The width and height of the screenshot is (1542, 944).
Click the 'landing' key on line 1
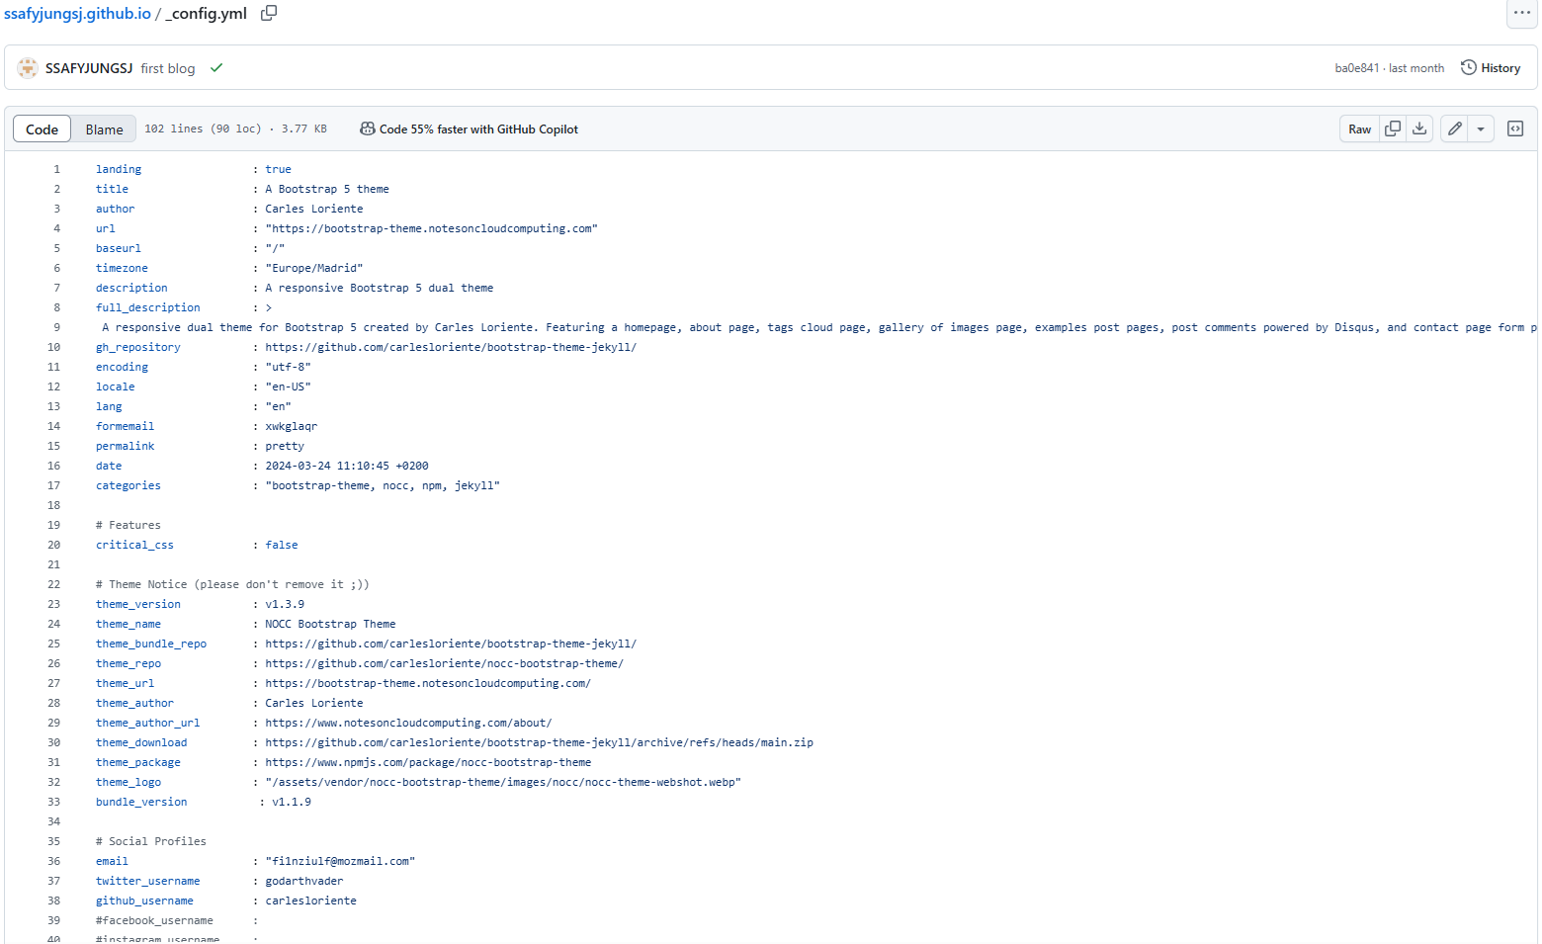119,169
